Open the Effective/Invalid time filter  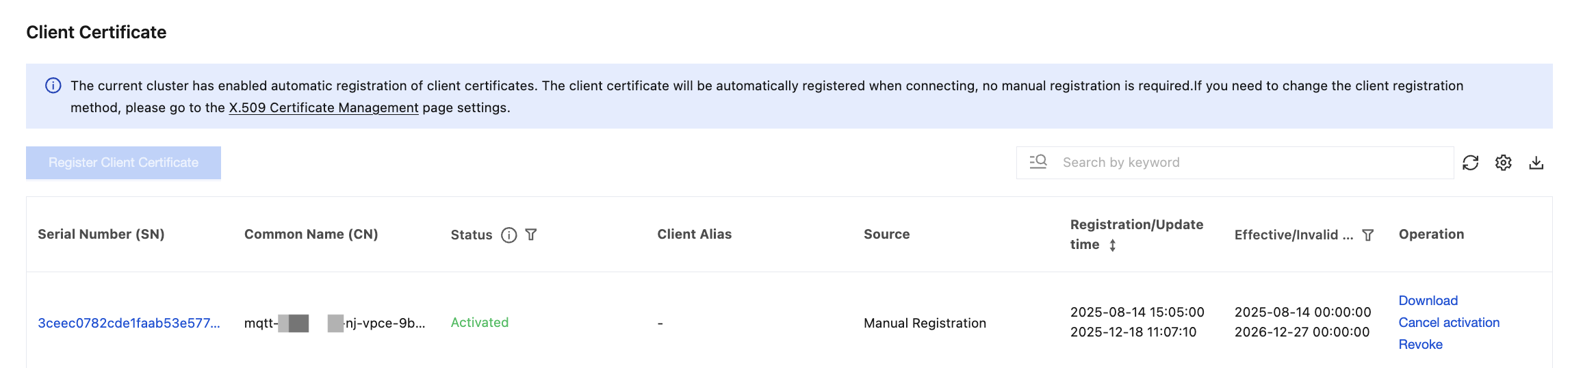tap(1368, 235)
